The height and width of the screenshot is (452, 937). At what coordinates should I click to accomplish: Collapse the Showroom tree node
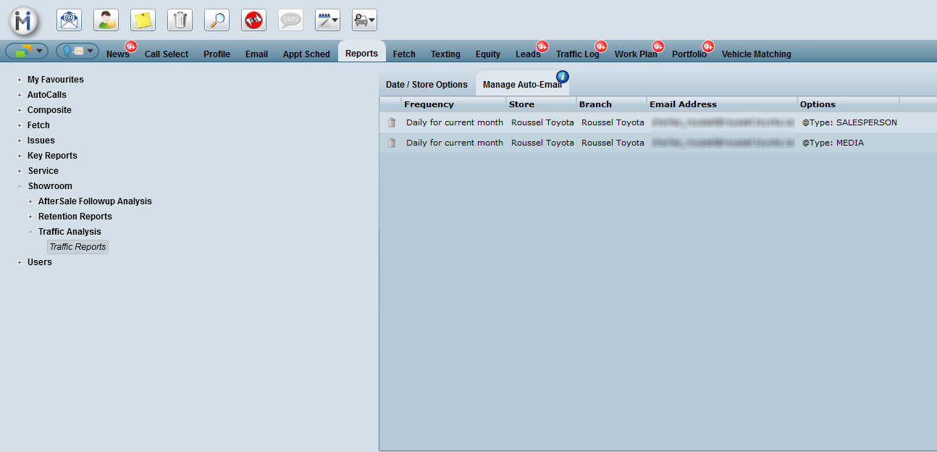20,186
